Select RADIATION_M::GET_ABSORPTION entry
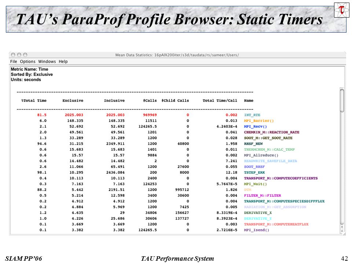Image resolution: width=352 pixels, height=264 pixels. pyautogui.click(x=275, y=207)
